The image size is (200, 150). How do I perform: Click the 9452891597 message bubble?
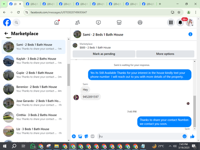91,97
